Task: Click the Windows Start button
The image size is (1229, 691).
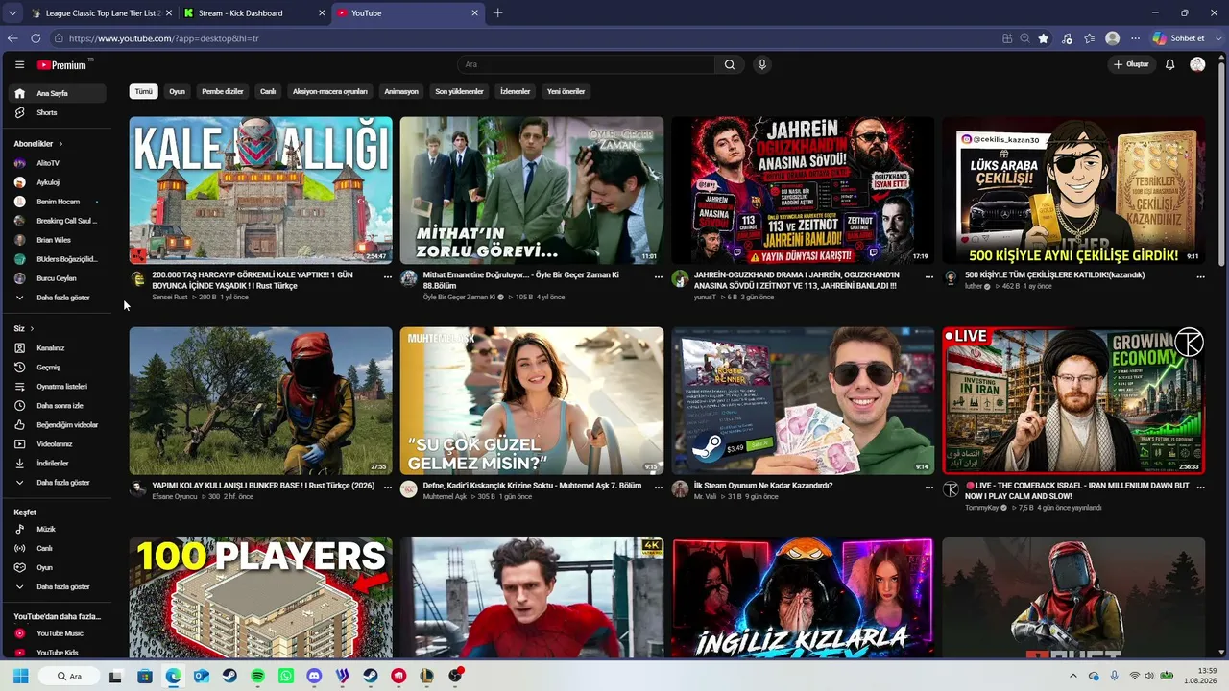Action: click(x=20, y=676)
